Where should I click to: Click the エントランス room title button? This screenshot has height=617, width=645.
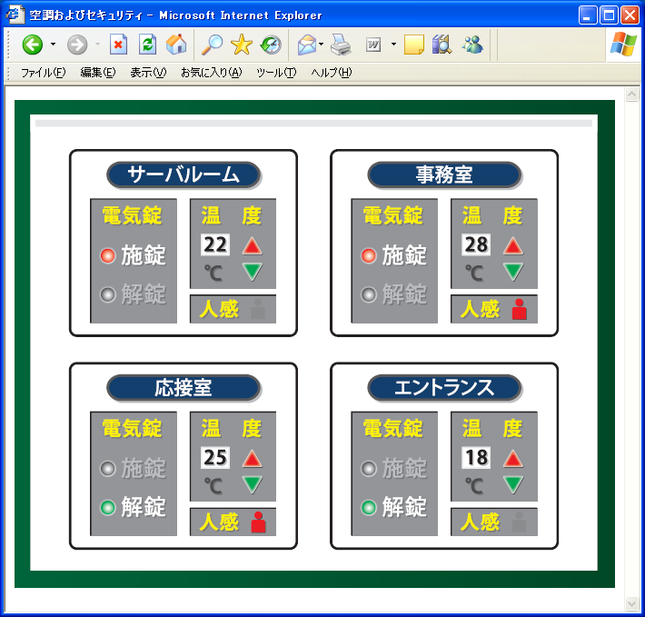[x=444, y=387]
